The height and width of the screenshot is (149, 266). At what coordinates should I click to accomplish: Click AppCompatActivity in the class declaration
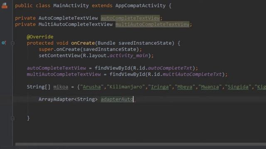(x=140, y=5)
